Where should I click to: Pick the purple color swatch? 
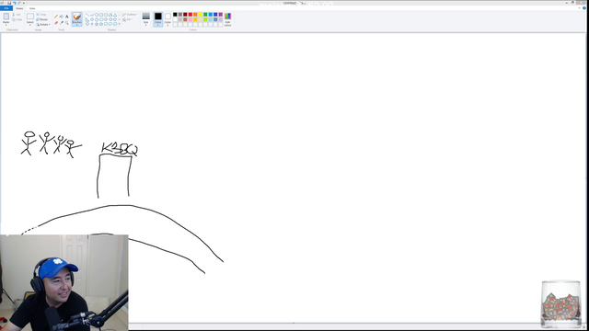point(221,15)
